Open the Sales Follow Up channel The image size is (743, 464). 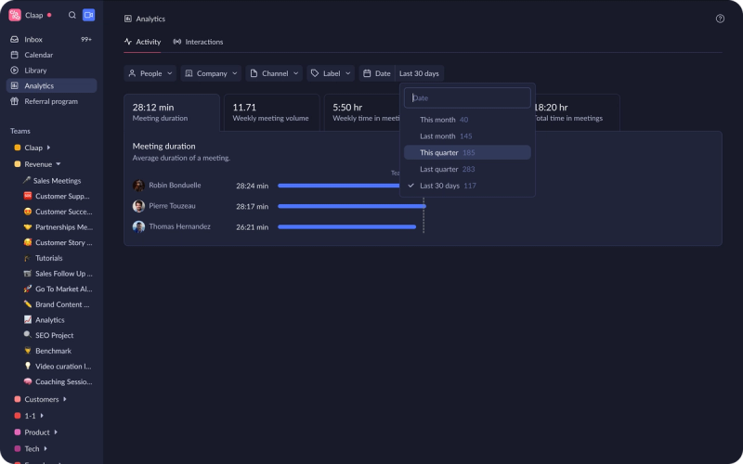click(x=58, y=274)
